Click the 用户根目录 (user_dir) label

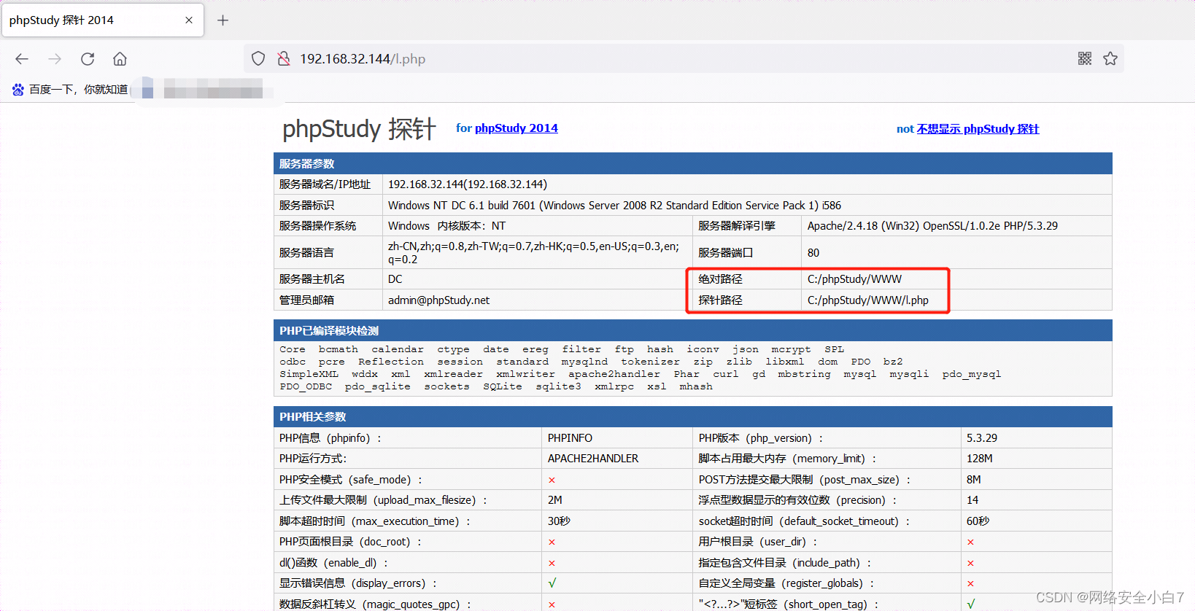pyautogui.click(x=758, y=542)
